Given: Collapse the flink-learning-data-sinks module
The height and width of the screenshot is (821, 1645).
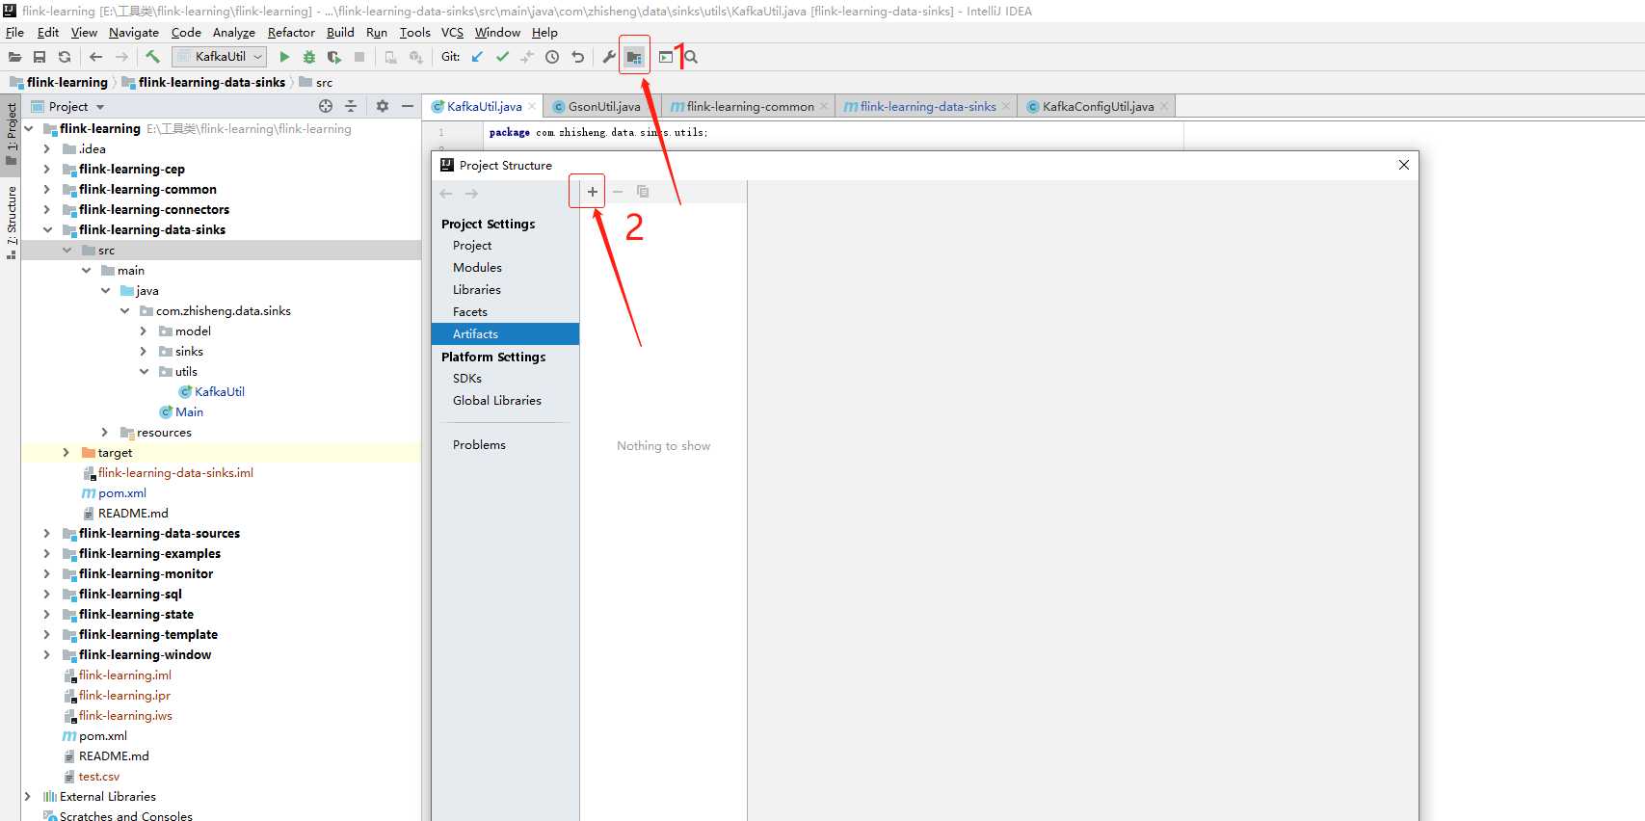Looking at the screenshot, I should [47, 229].
